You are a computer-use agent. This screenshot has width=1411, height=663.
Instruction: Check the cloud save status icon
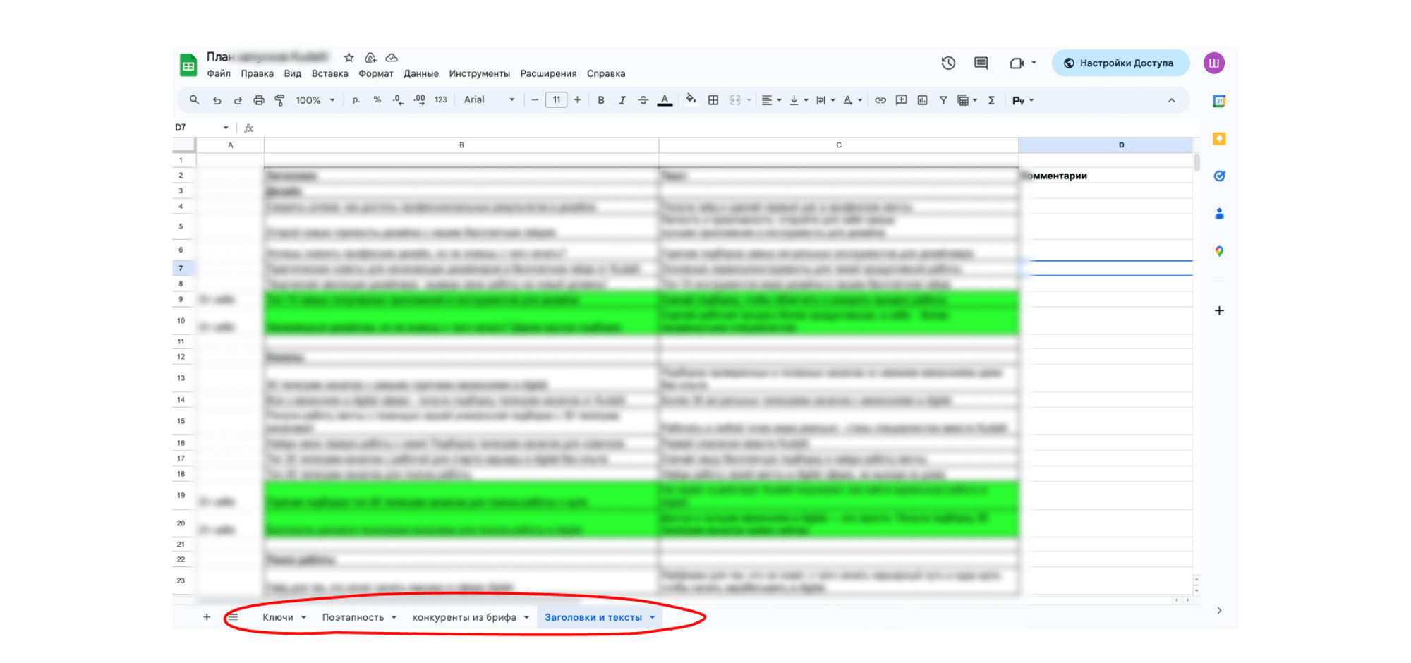[x=392, y=58]
